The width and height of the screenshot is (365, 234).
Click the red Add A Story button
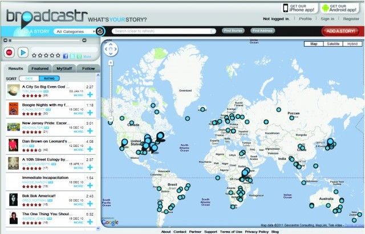340,31
